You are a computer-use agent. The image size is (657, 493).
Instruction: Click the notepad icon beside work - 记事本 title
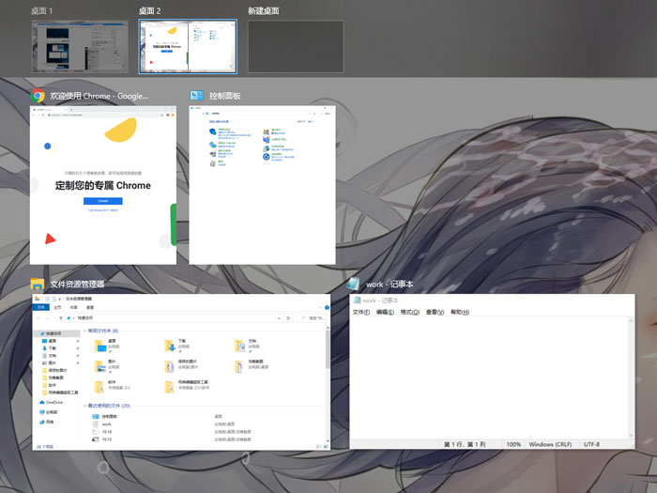(353, 284)
